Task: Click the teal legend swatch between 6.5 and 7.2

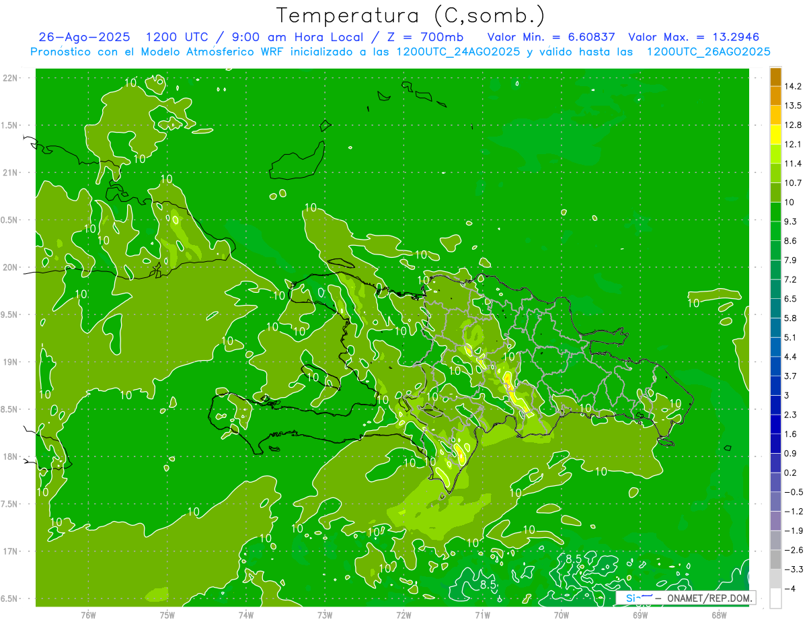Action: click(775, 289)
